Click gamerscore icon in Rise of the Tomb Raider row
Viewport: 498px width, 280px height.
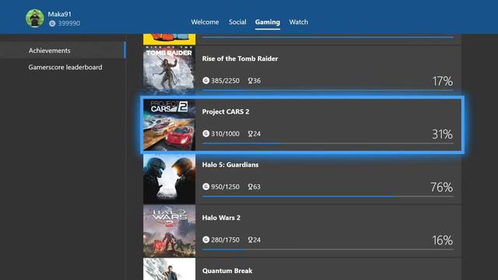pos(205,81)
